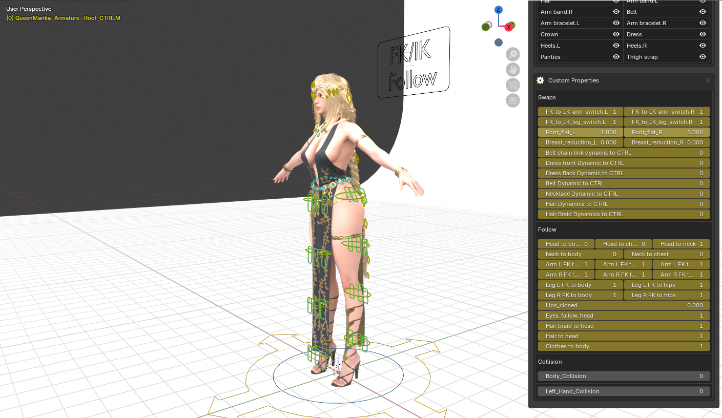The height and width of the screenshot is (418, 722).
Task: Toggle Panties visibility eye icon
Action: 616,57
